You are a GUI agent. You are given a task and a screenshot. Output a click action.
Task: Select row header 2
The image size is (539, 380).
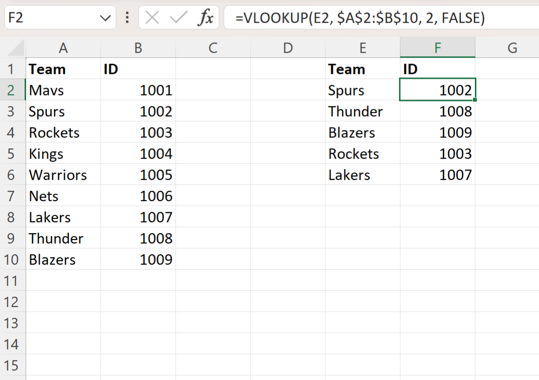click(13, 90)
